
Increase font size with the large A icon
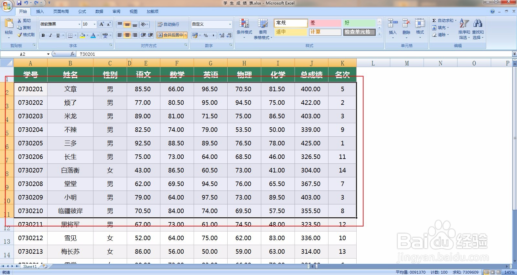[x=102, y=24]
